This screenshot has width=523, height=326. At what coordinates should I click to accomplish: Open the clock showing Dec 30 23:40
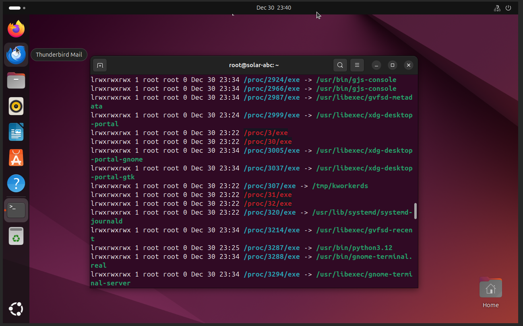click(274, 8)
